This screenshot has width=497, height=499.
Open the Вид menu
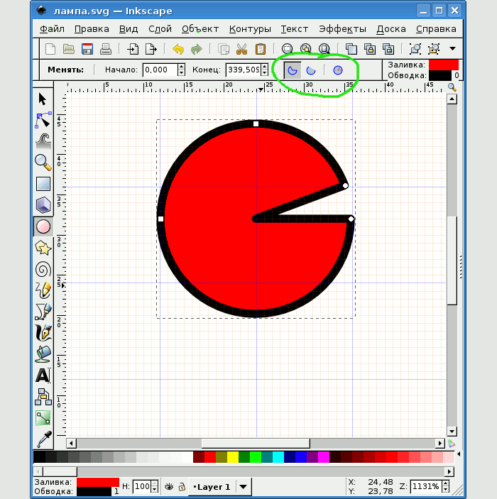coord(129,29)
